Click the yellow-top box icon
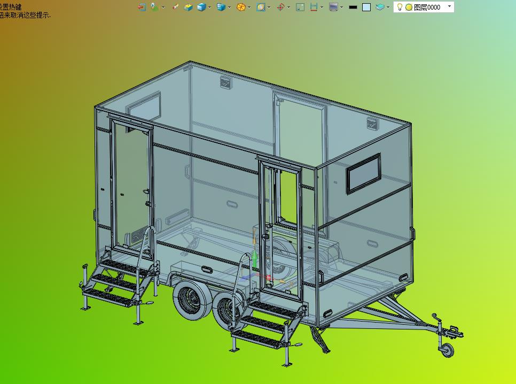The image size is (516, 384). (x=188, y=7)
